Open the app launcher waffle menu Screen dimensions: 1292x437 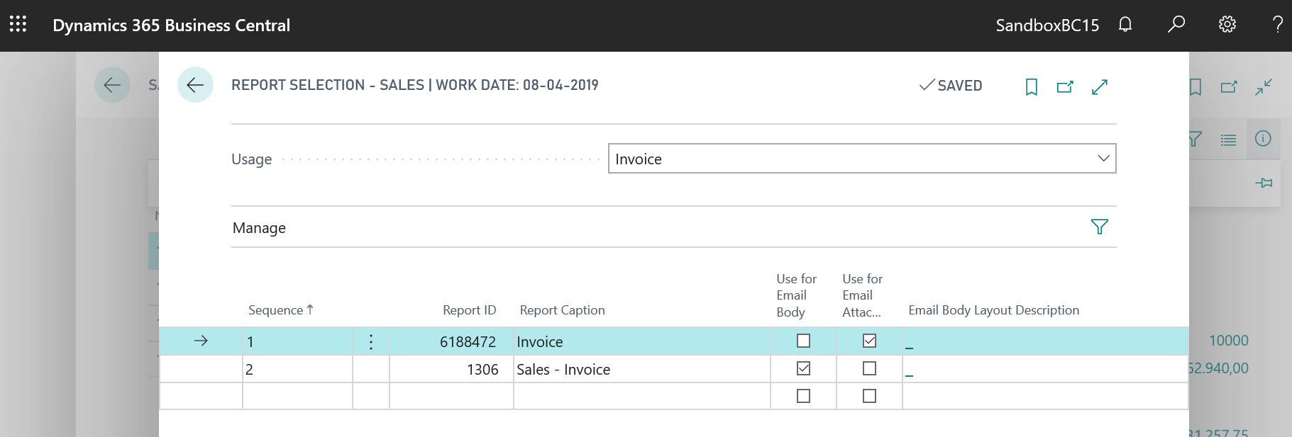click(x=18, y=24)
